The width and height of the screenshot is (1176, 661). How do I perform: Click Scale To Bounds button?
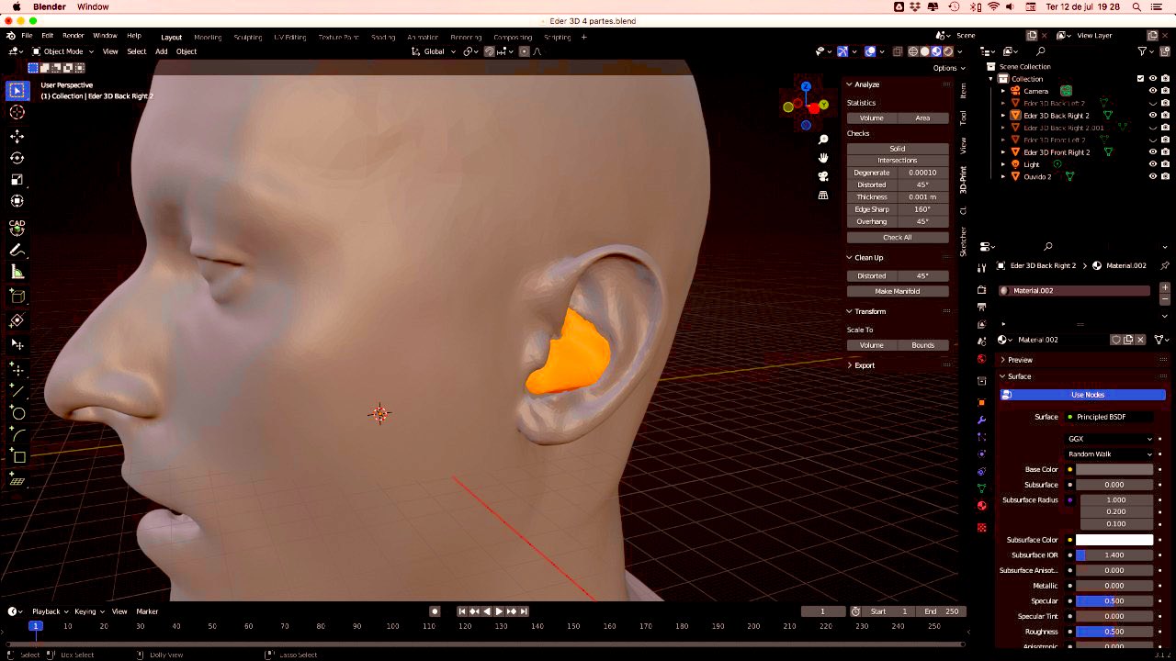(x=923, y=345)
